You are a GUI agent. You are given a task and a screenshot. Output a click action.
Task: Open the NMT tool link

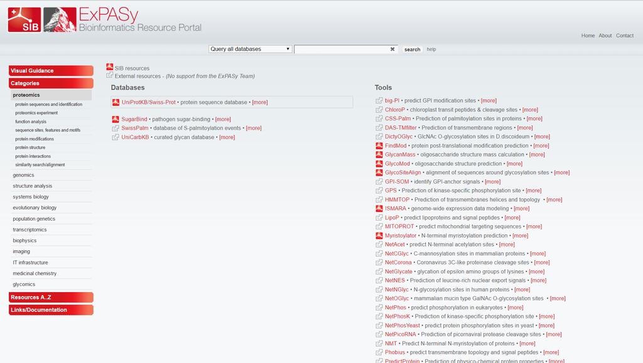[391, 344]
